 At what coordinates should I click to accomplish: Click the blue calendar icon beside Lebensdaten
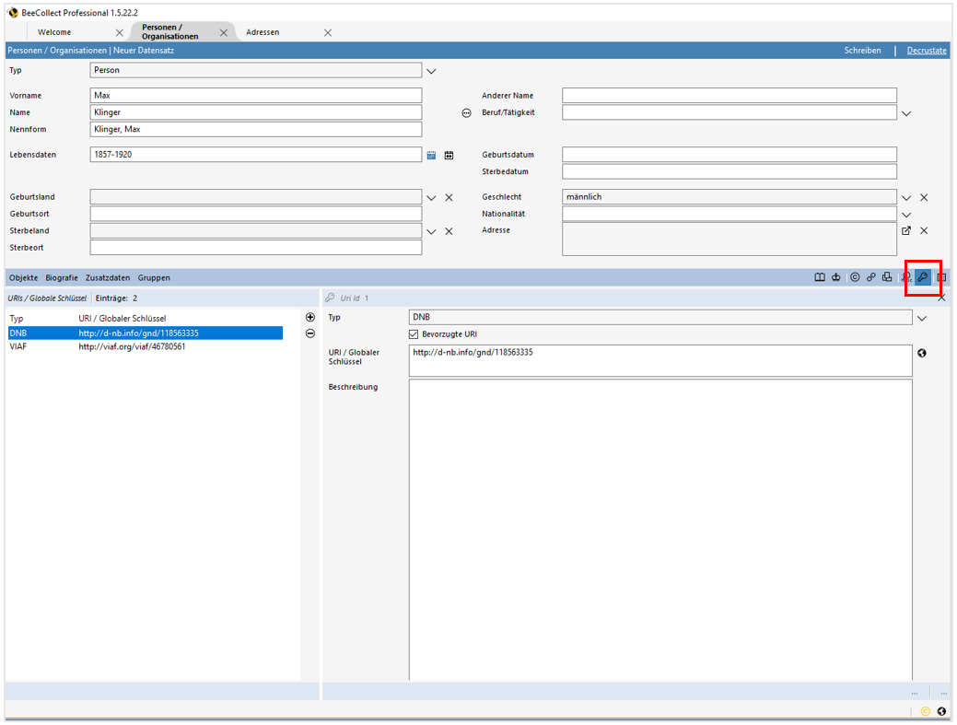(430, 155)
